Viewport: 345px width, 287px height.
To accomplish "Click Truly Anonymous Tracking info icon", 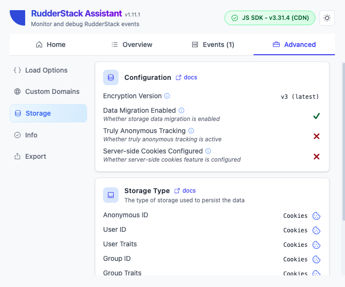I will [x=191, y=131].
